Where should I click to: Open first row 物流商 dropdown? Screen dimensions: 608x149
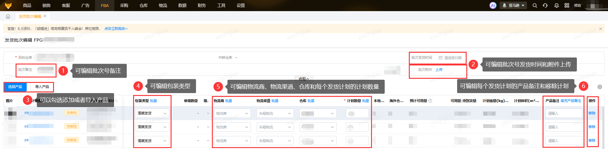232,113
